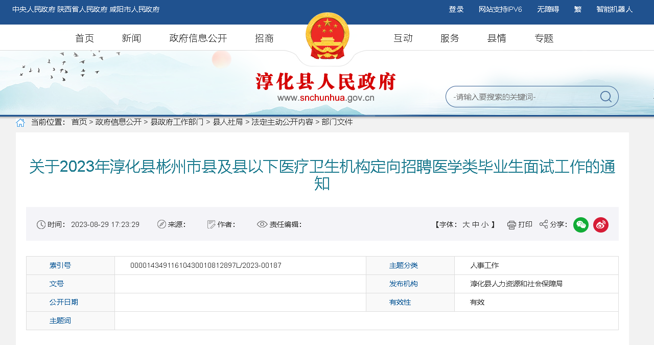Click the 主题分类 label cell

point(410,266)
